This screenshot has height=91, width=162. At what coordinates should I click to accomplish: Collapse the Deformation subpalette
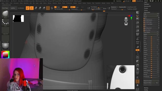147,12
